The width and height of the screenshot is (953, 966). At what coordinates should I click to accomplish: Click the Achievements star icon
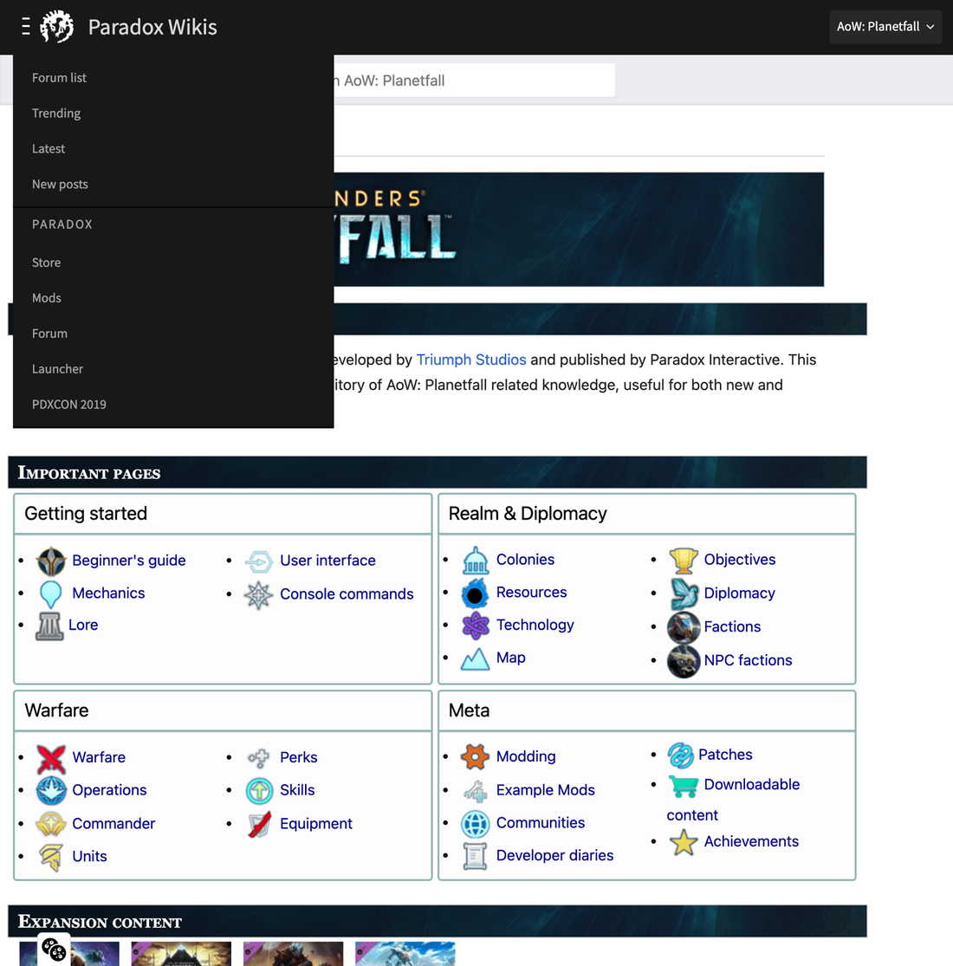[683, 842]
